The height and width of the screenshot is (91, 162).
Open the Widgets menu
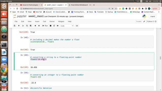pyautogui.click(x=61, y=21)
